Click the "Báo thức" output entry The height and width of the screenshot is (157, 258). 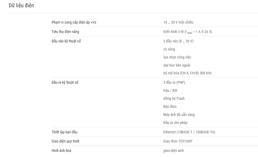click(x=170, y=107)
